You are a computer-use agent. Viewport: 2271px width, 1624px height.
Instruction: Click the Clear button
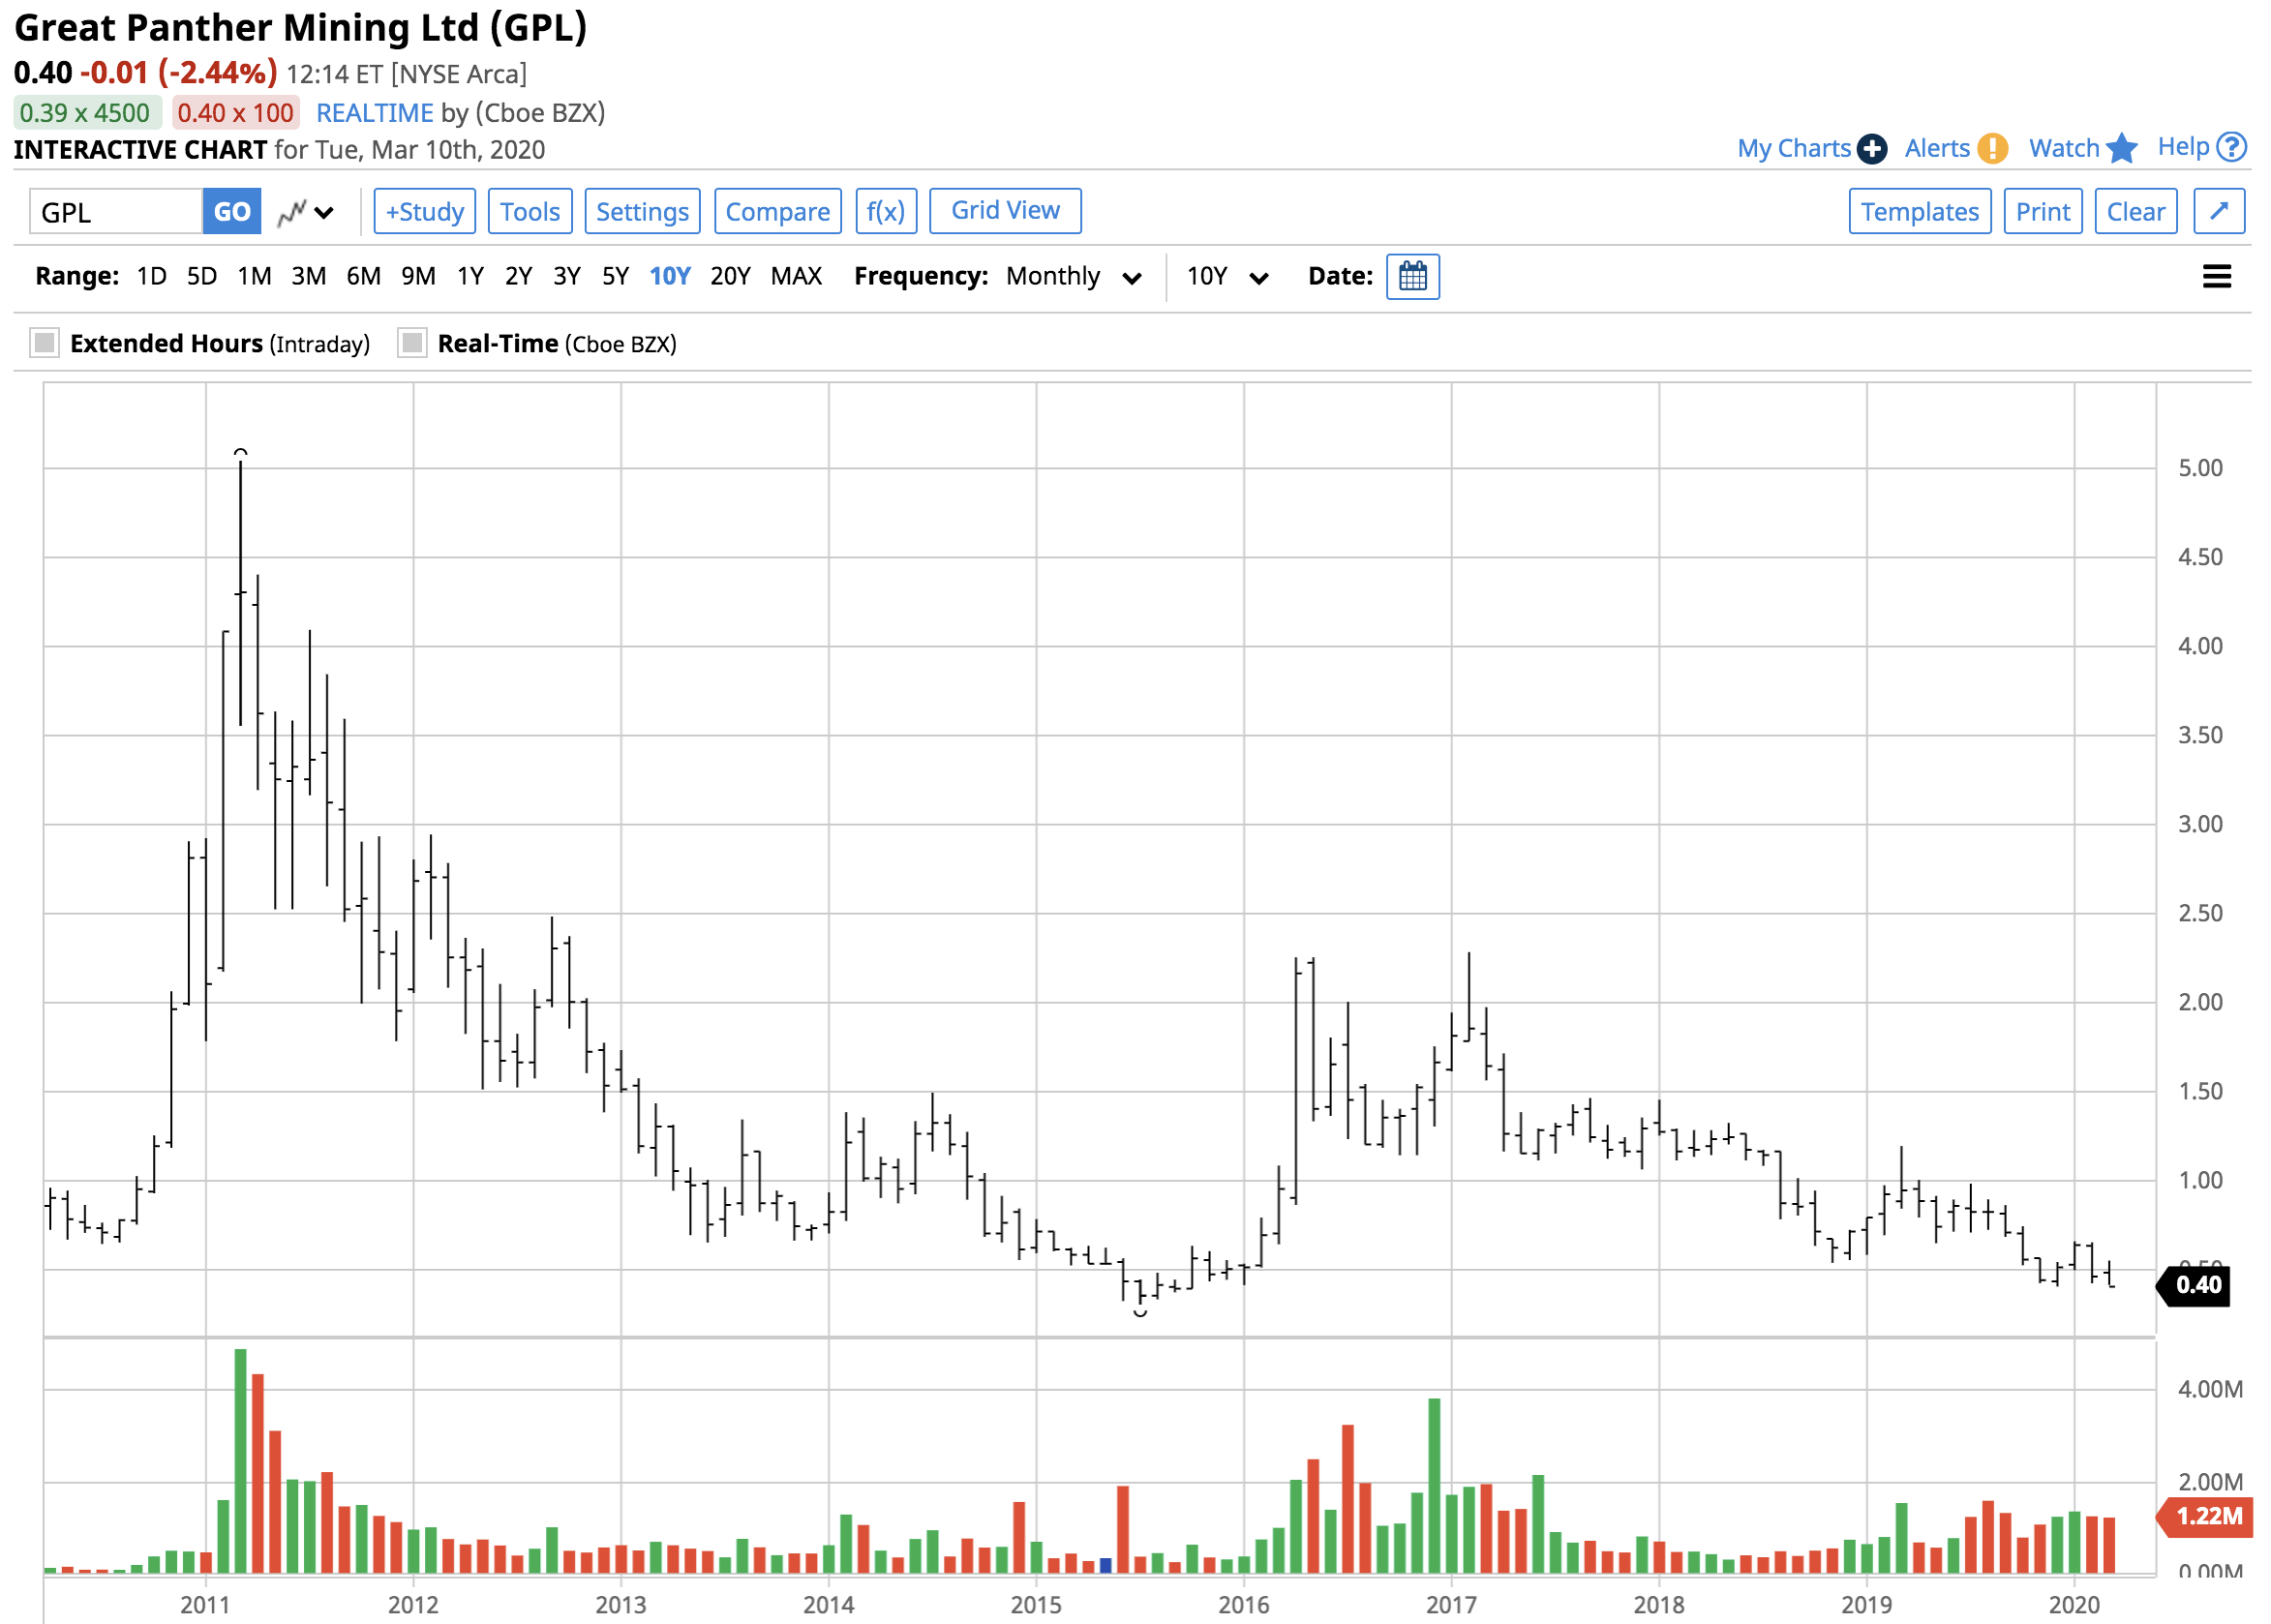(2136, 211)
